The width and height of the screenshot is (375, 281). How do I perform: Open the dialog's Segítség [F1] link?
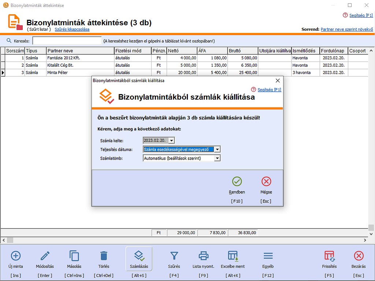coord(269,90)
